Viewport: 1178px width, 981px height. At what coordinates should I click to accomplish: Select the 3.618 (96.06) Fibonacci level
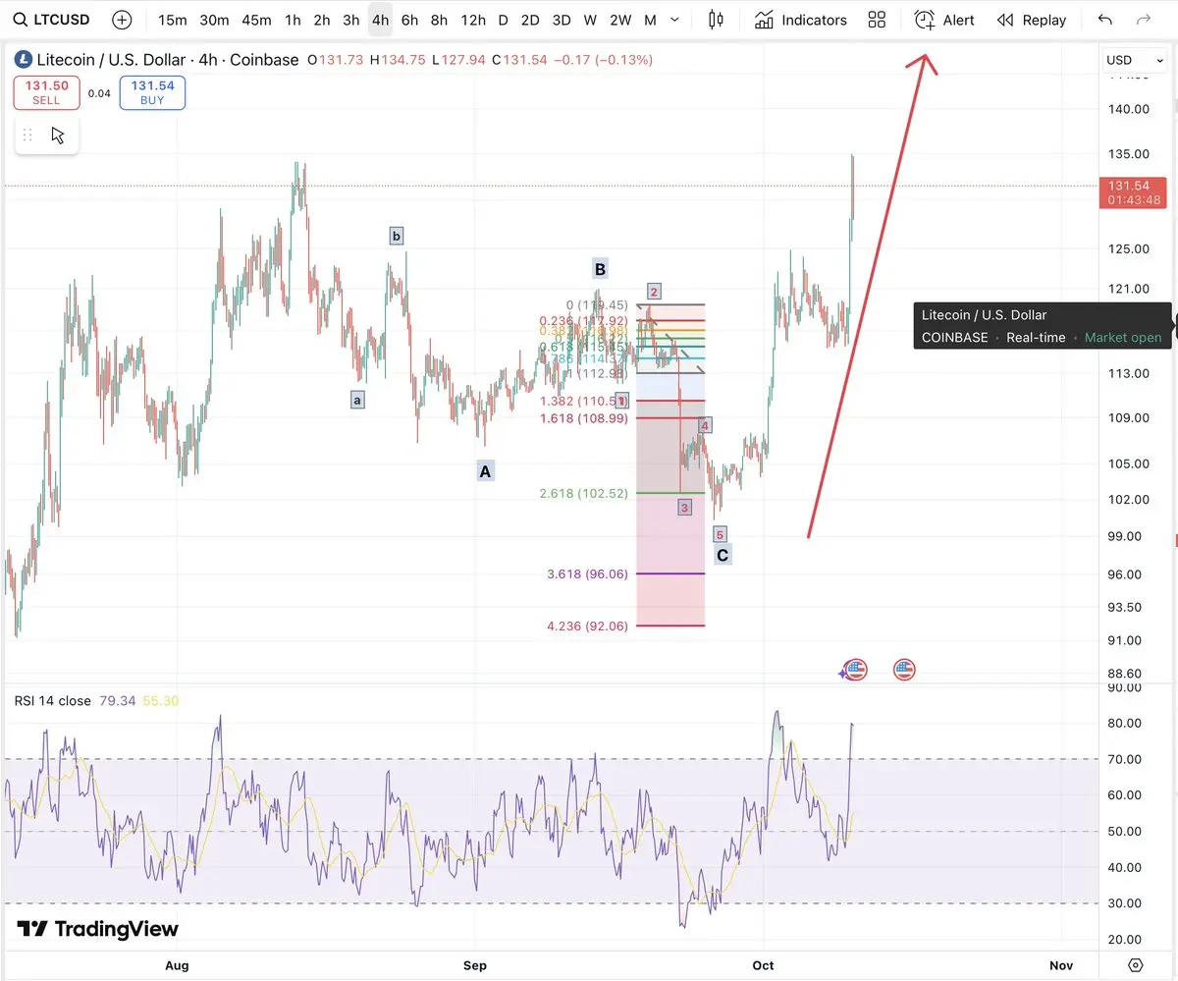point(587,574)
